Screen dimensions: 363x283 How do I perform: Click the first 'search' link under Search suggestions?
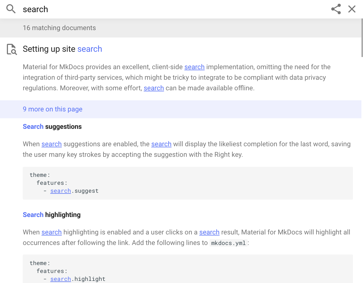point(51,144)
